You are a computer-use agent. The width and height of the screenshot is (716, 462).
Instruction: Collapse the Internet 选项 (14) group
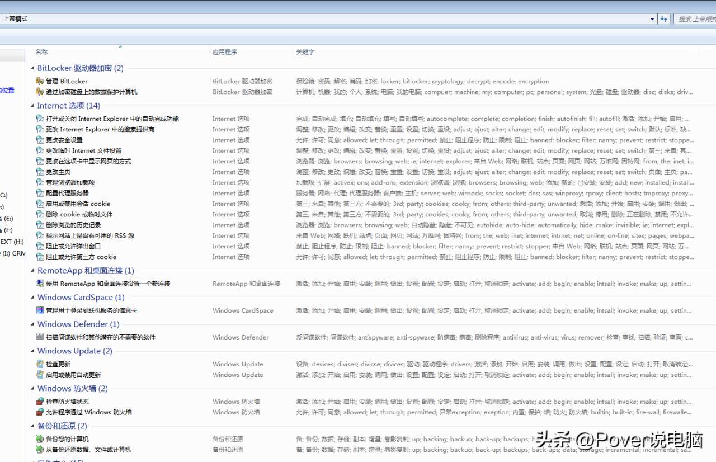coord(32,106)
